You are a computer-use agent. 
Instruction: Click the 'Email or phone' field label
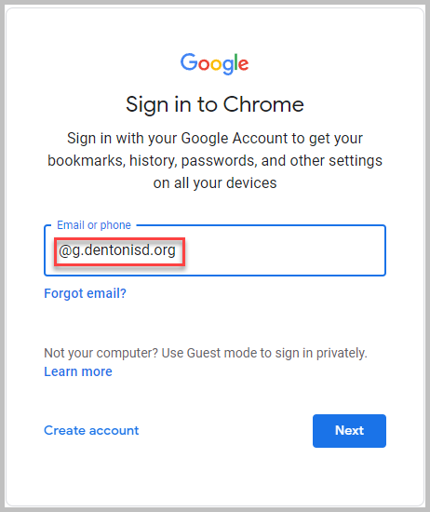[x=94, y=225]
